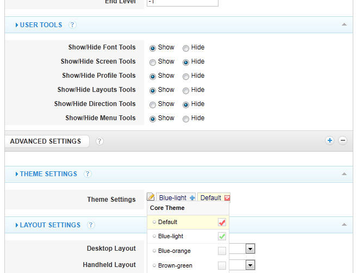Select Show for Direction Tools
The height and width of the screenshot is (273, 356).
pyautogui.click(x=153, y=105)
